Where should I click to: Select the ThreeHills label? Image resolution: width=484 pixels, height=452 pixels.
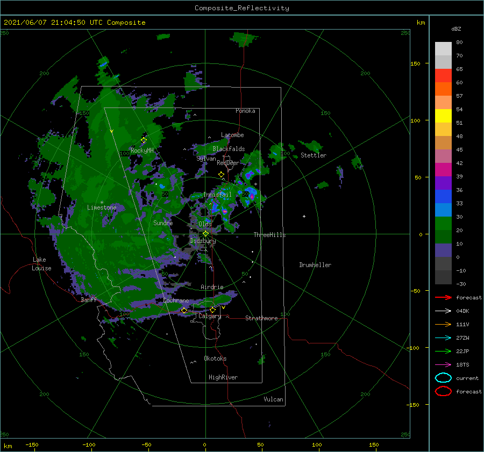point(269,235)
